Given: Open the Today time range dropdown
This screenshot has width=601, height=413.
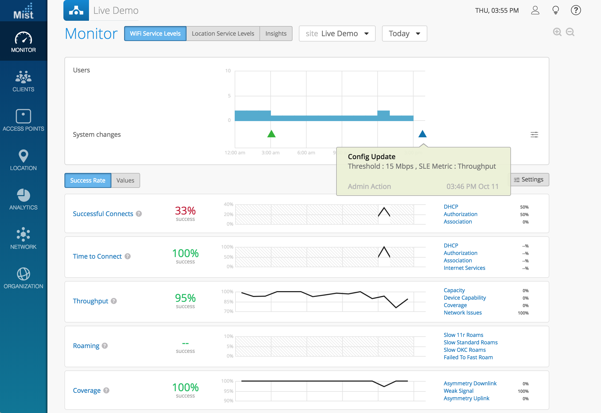Looking at the screenshot, I should pyautogui.click(x=404, y=34).
